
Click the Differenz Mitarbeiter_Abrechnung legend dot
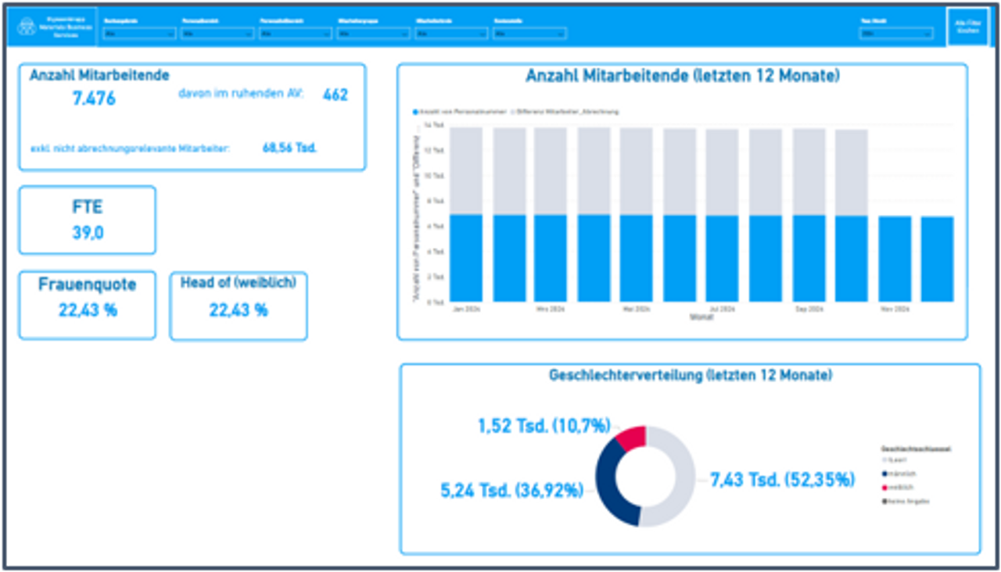click(x=513, y=112)
